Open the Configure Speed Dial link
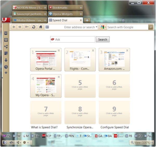156x147 pixels. [x=115, y=127]
